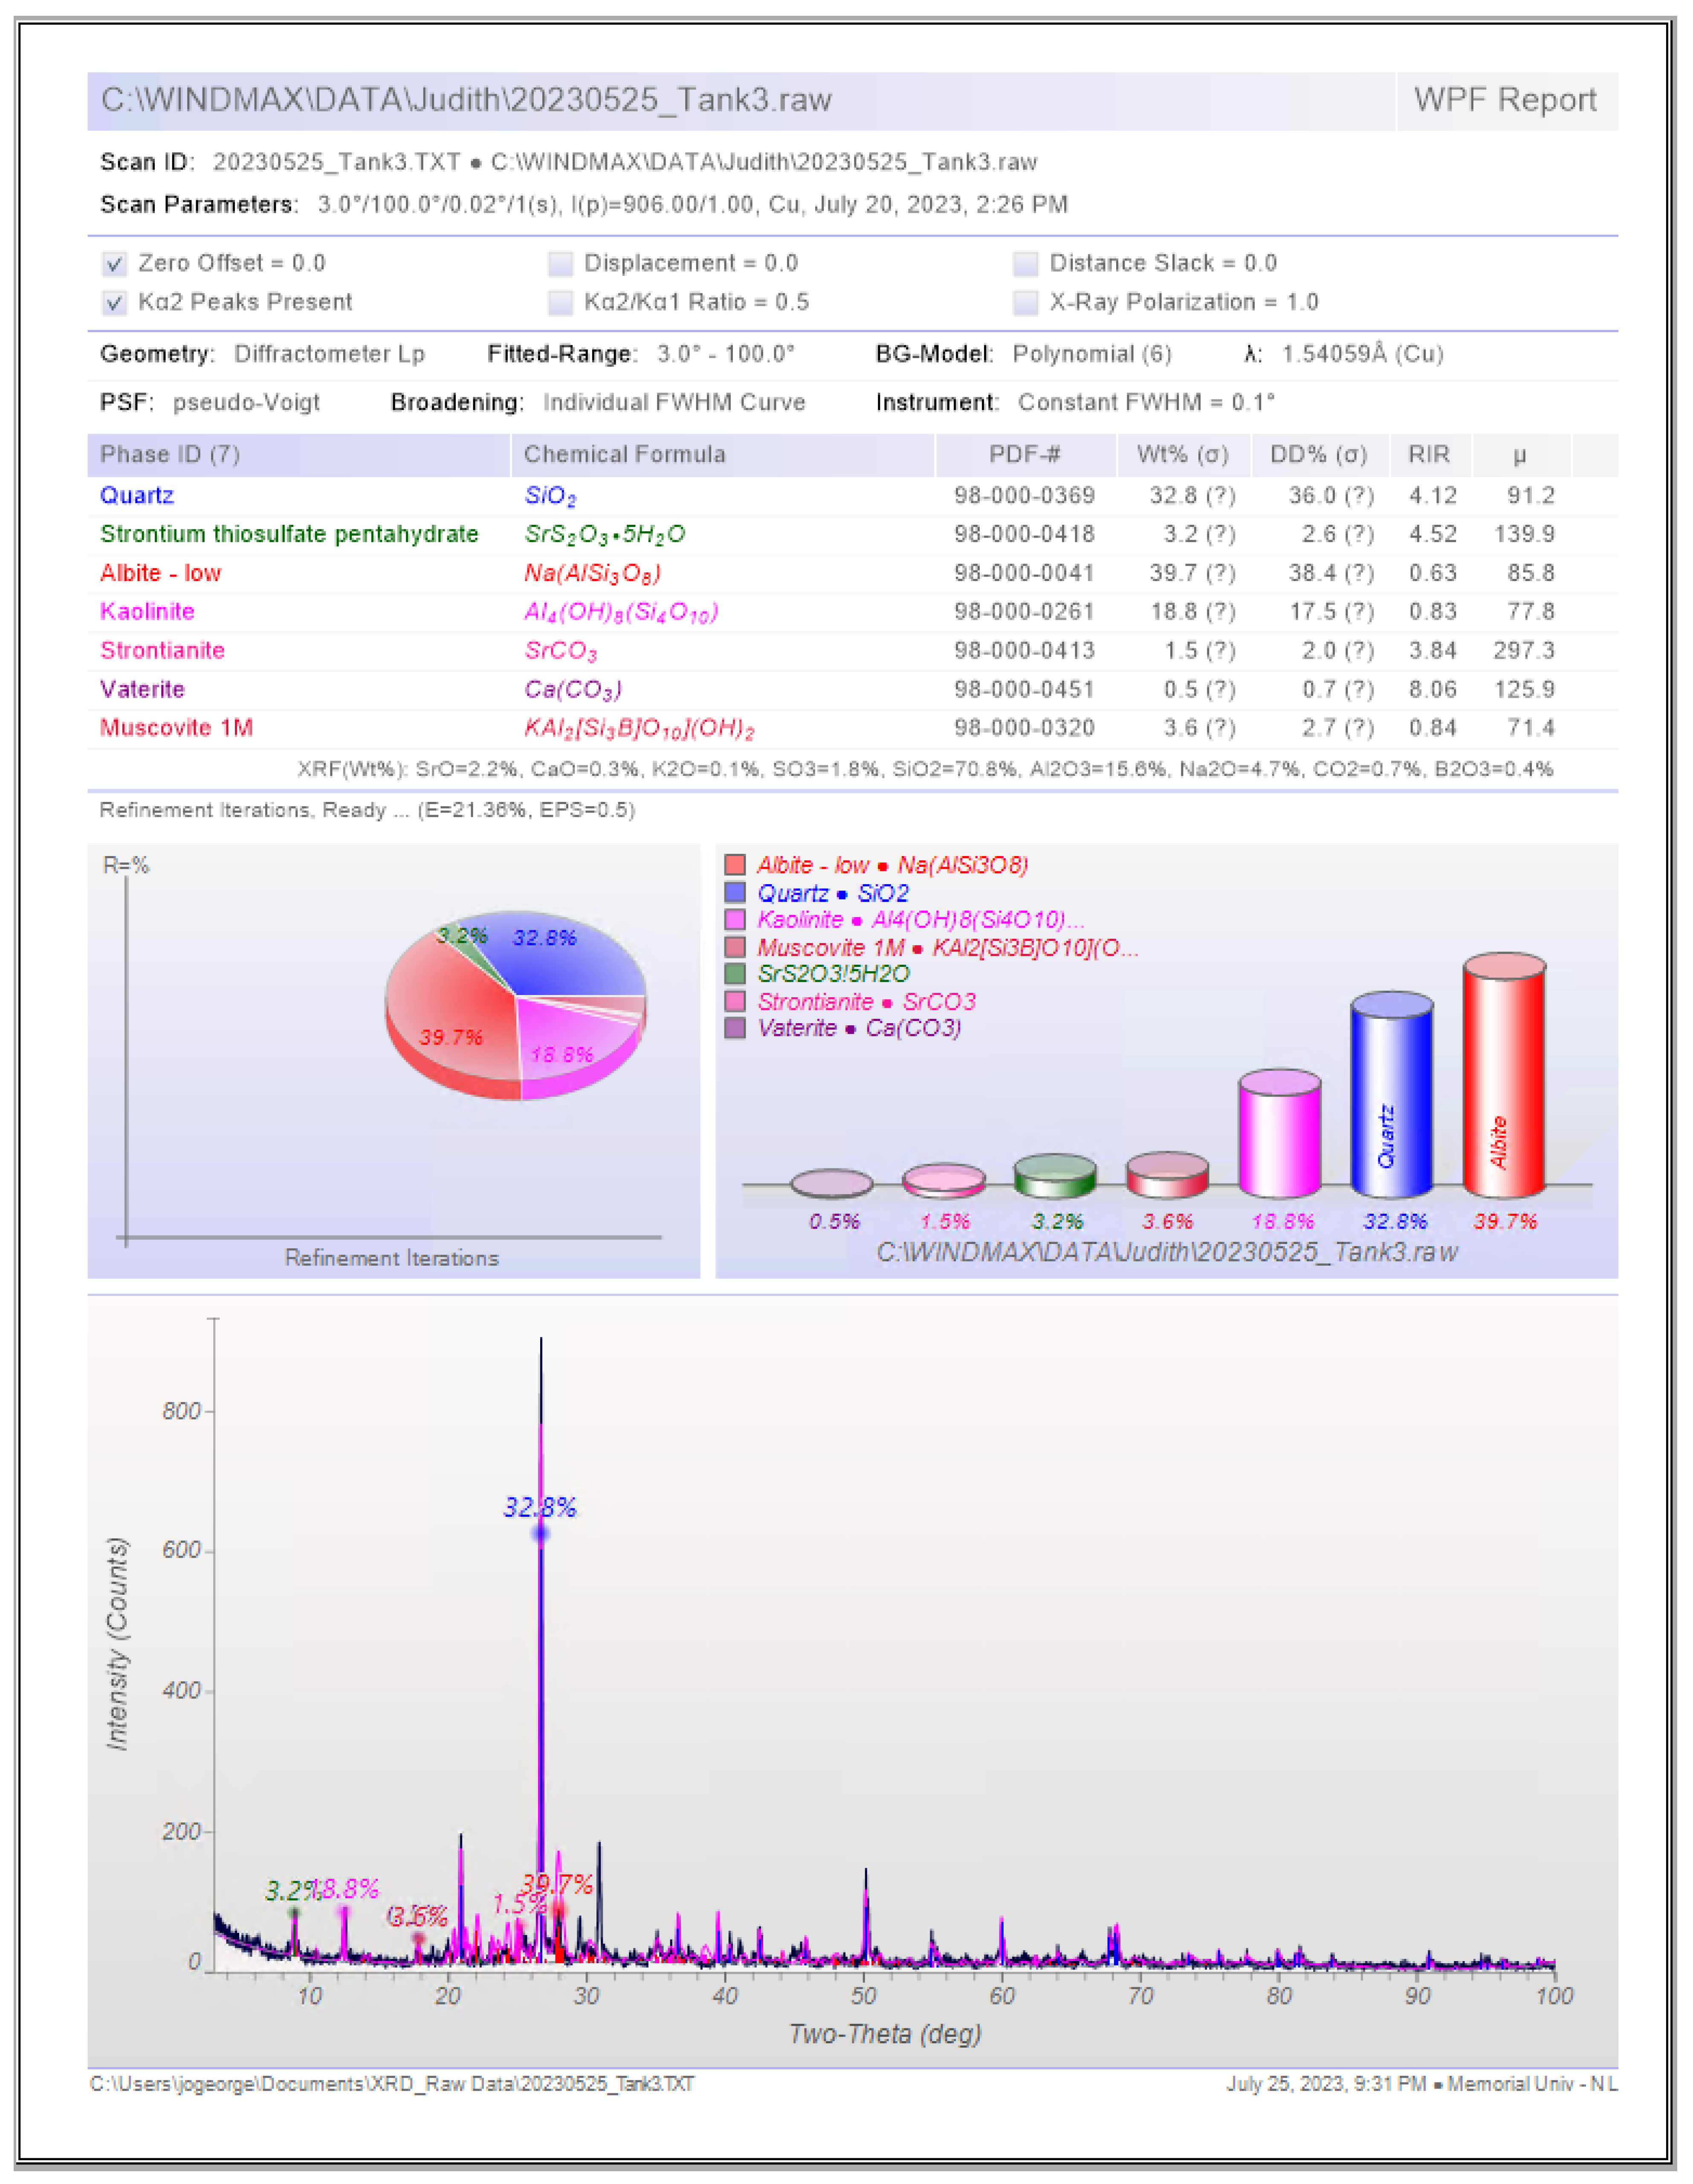Click the 32.8% peak marker in pattern
Viewport: 1693px width, 2184px height.
pyautogui.click(x=540, y=1533)
